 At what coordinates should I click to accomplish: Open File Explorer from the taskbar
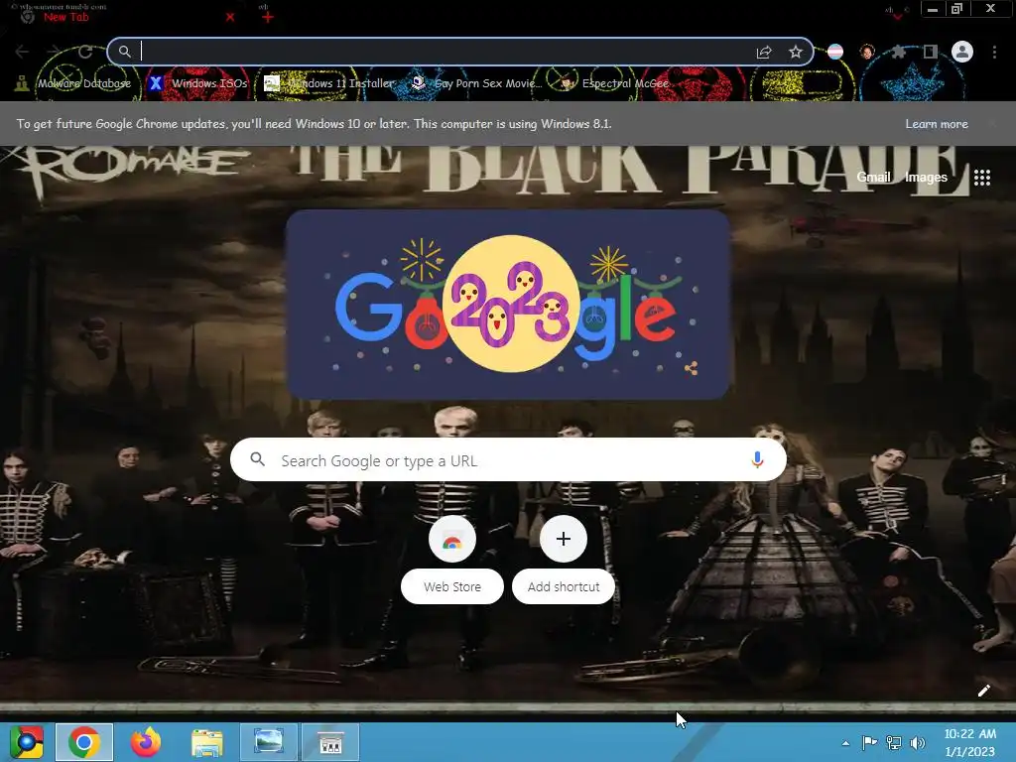pos(206,742)
